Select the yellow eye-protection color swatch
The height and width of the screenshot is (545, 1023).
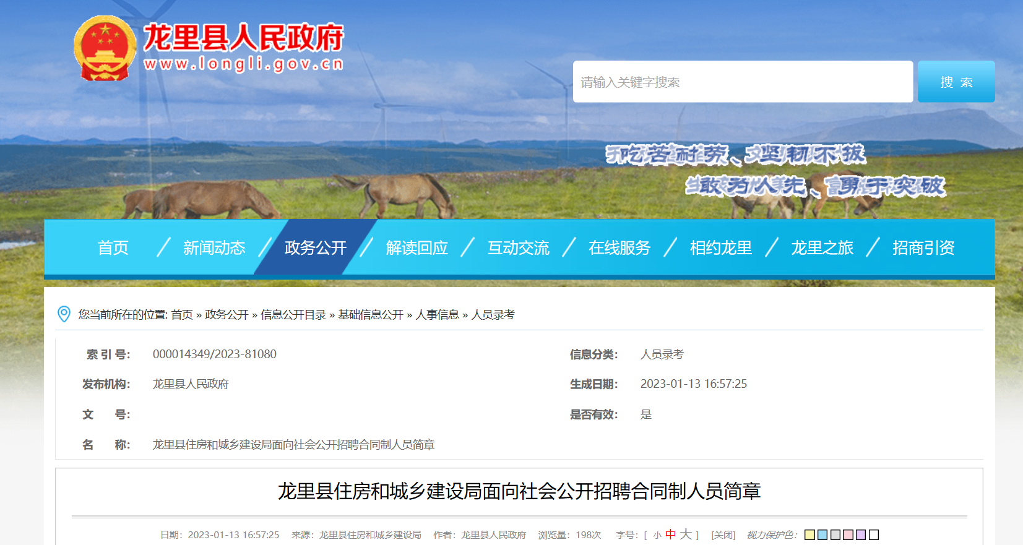pos(809,534)
